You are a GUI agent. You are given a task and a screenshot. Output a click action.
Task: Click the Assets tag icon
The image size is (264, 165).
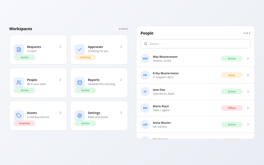[x=19, y=116]
